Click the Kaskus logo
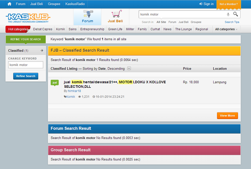The image size is (251, 169). (x=28, y=18)
